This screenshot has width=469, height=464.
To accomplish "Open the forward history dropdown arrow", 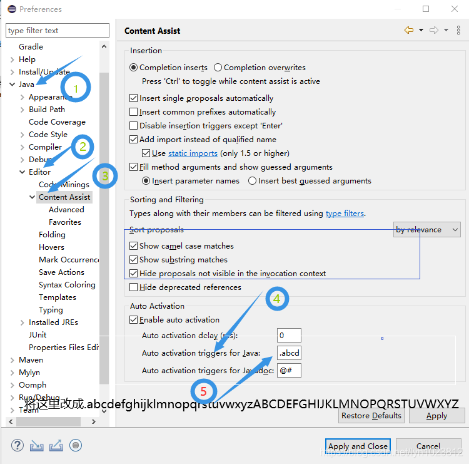I will point(446,30).
